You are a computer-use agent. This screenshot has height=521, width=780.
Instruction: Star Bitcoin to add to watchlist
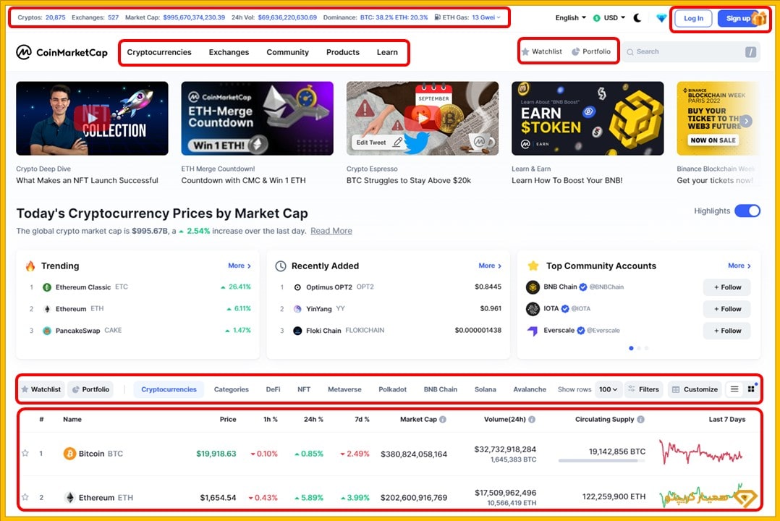pos(25,453)
